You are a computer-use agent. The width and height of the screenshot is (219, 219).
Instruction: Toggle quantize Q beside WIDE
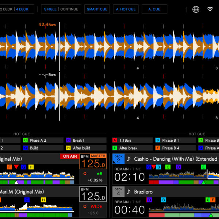[85, 207]
